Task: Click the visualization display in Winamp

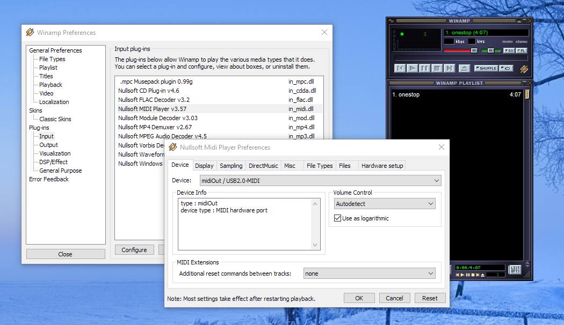Action: pos(417,40)
